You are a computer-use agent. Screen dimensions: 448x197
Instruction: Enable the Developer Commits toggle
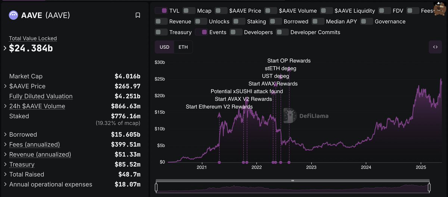282,32
